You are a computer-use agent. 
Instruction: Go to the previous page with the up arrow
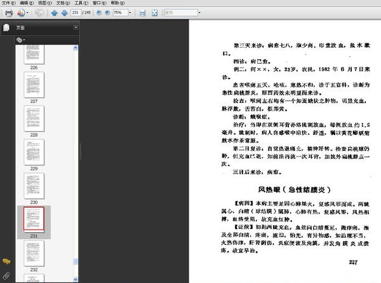point(55,13)
